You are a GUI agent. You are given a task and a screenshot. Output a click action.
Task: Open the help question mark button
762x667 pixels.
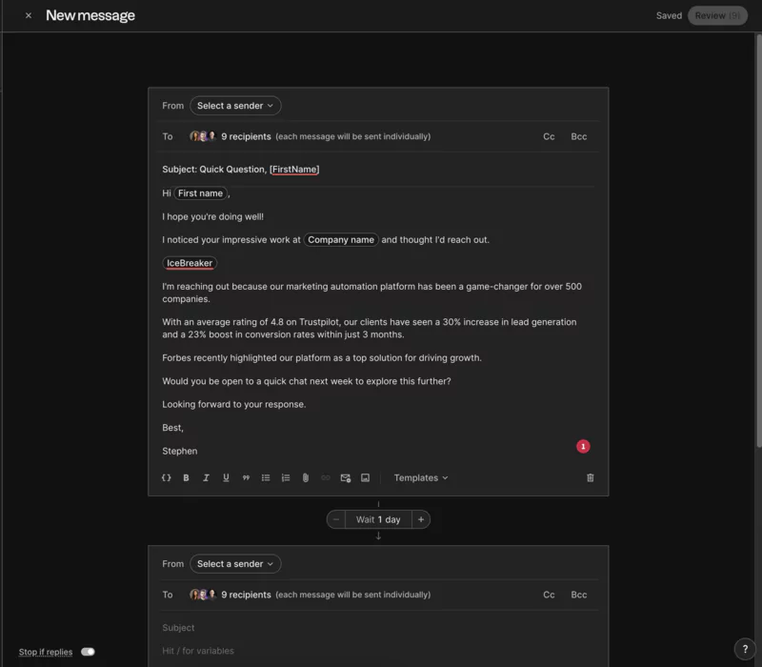point(745,649)
